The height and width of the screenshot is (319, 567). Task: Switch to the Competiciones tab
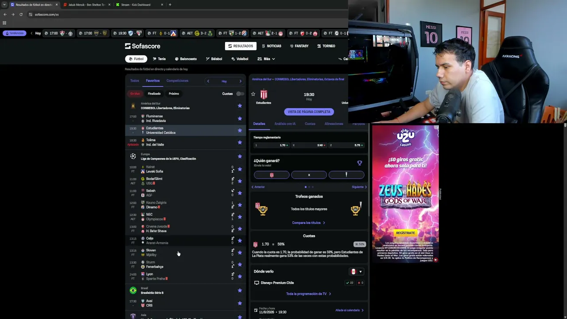(177, 81)
